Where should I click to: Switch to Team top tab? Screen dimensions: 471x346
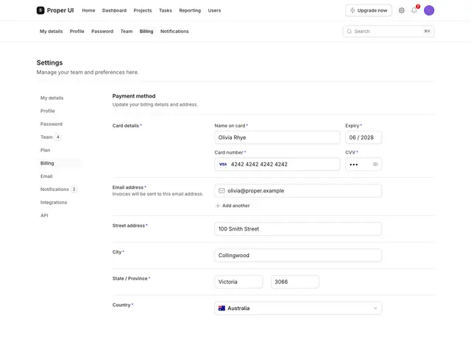(x=127, y=32)
